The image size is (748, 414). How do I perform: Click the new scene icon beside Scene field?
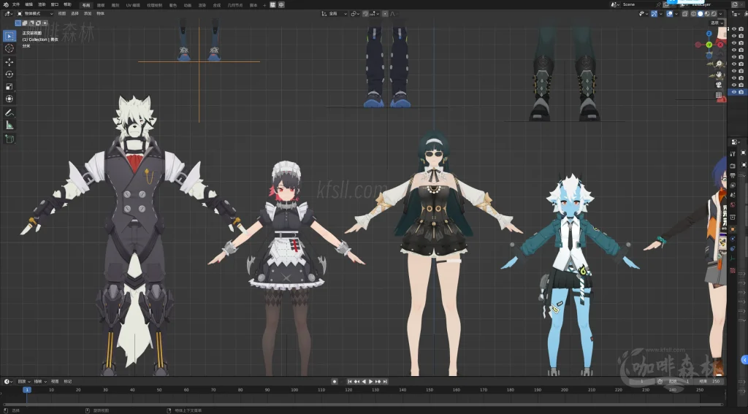point(666,4)
